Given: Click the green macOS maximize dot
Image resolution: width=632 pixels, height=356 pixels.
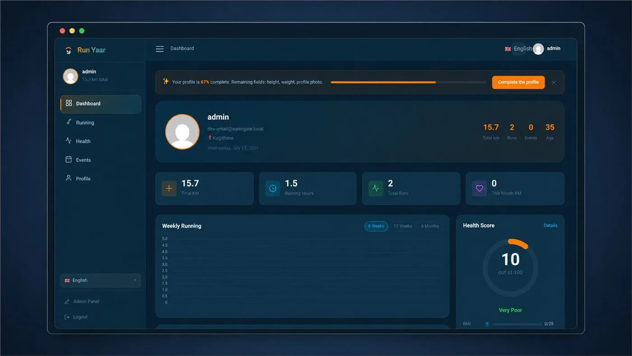Looking at the screenshot, I should 82,31.
